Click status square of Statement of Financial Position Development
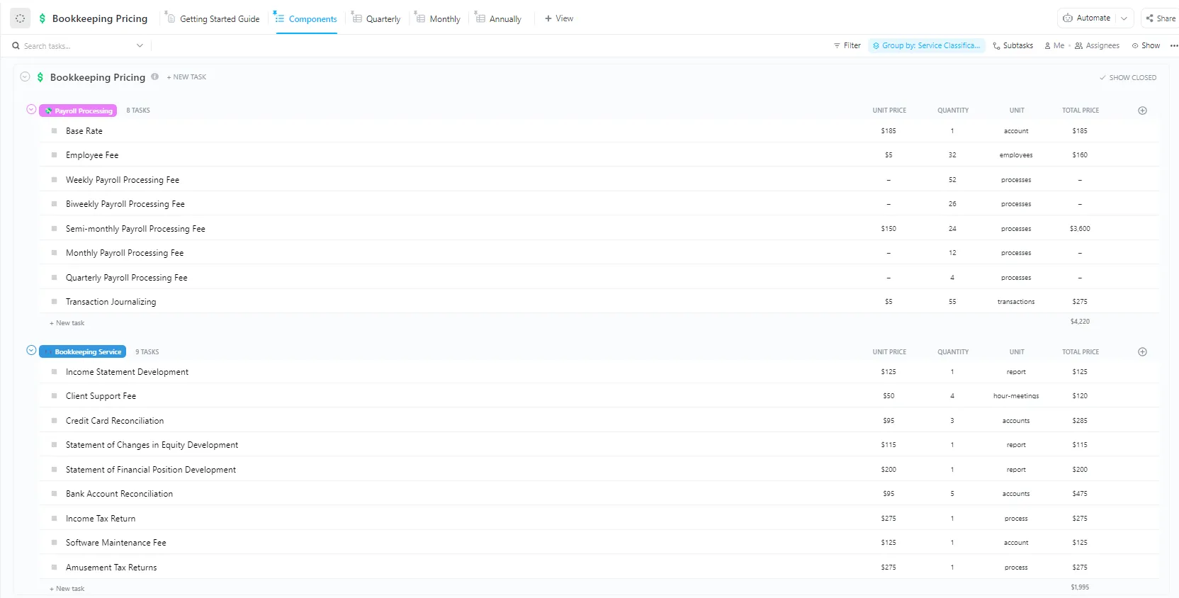 point(54,470)
